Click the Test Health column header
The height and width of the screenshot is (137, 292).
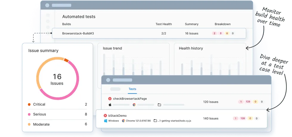click(x=164, y=24)
